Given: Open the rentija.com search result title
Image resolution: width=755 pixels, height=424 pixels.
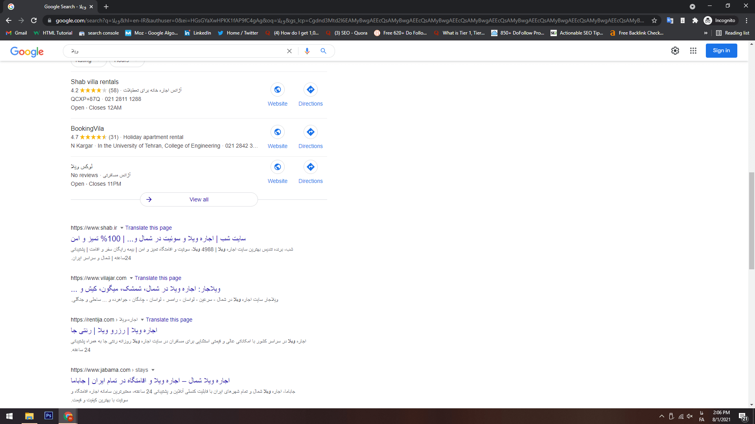Looking at the screenshot, I should [114, 331].
